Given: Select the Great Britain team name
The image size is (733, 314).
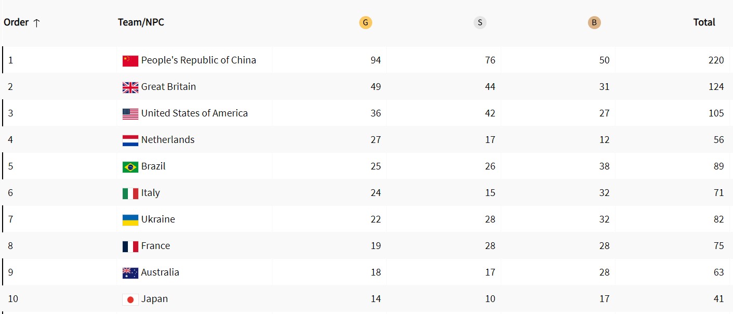Looking at the screenshot, I should coord(168,87).
